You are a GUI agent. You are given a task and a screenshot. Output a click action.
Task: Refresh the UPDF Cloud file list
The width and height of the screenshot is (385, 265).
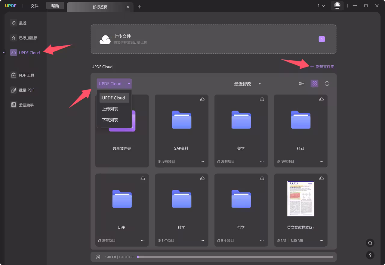[x=327, y=84]
